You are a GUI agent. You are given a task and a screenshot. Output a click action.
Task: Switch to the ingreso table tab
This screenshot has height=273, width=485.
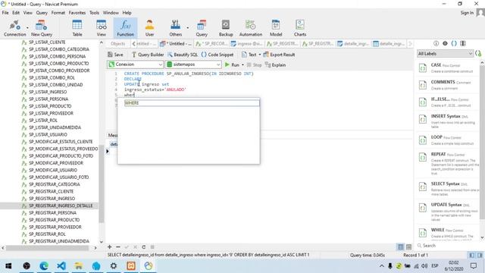click(x=246, y=44)
